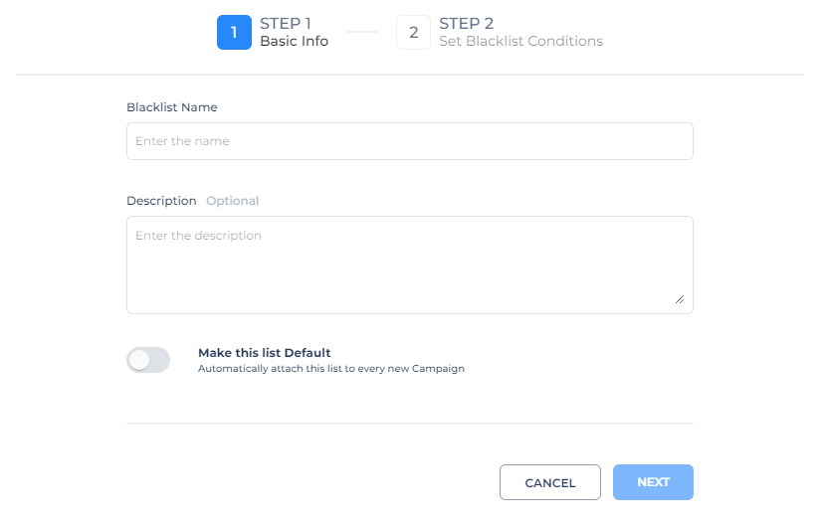The image size is (823, 526).
Task: Click the Optional hint beside Description
Action: point(232,201)
